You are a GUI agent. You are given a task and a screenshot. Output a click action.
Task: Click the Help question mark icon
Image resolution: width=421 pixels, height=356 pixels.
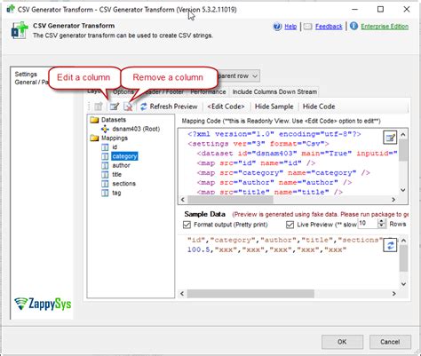277,27
